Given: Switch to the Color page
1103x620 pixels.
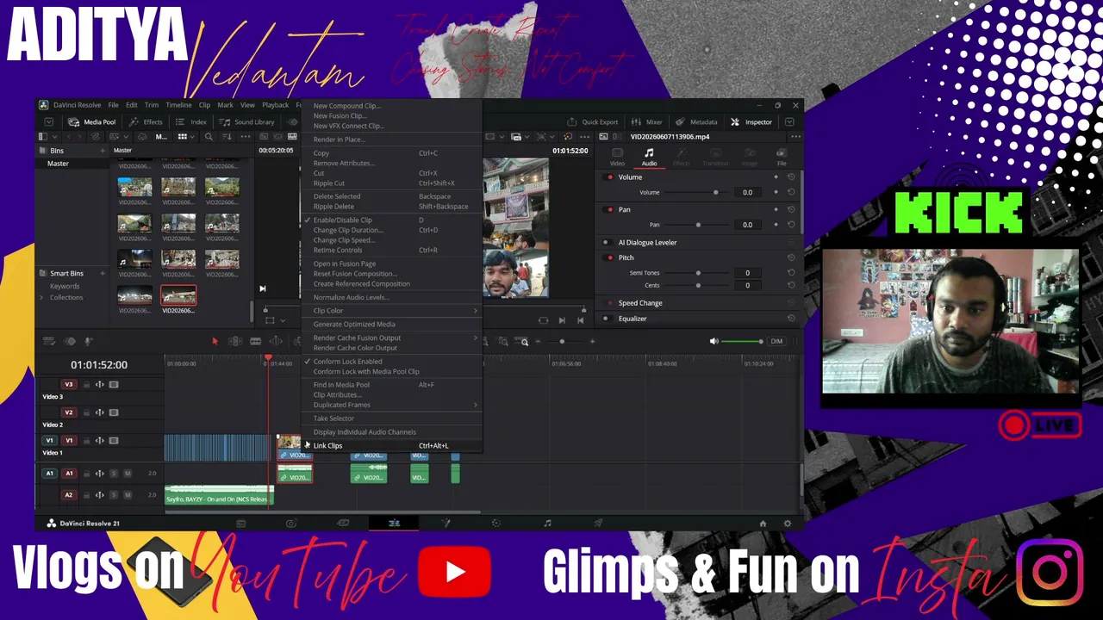Looking at the screenshot, I should [495, 523].
